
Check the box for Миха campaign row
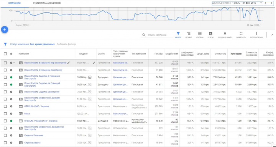5,114
